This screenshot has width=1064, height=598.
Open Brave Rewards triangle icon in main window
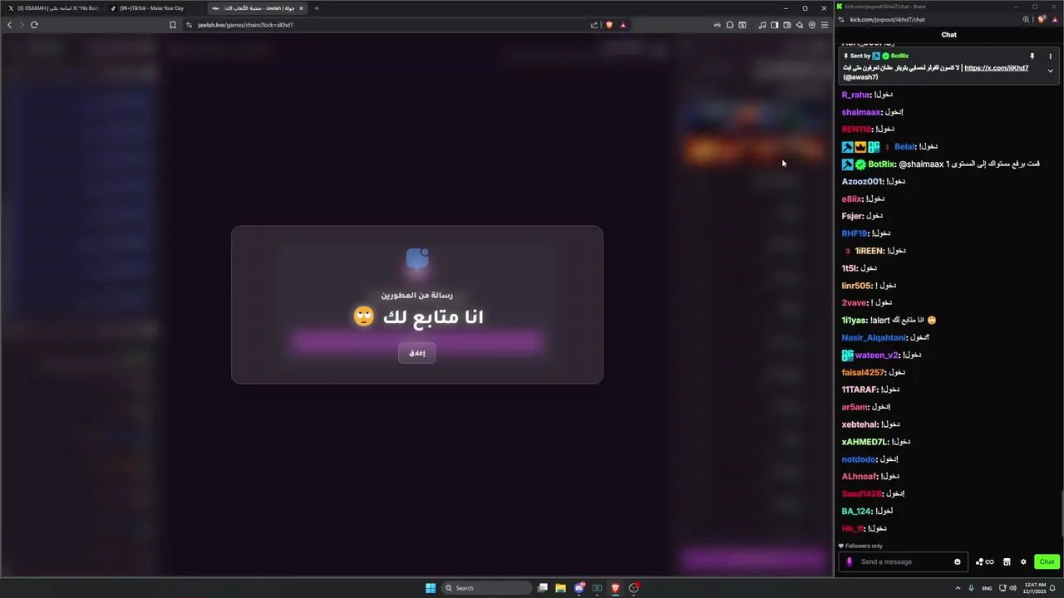[623, 25]
